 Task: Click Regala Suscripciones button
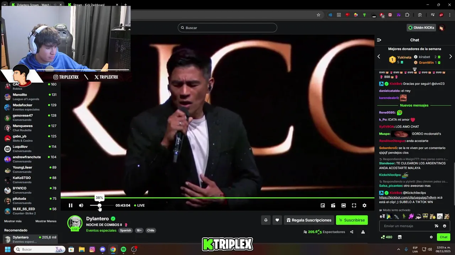[309, 220]
